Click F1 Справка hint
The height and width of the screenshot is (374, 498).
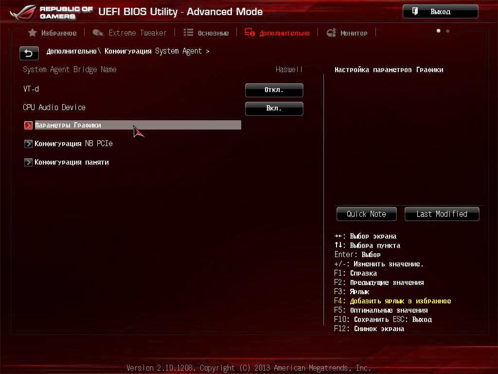[356, 273]
